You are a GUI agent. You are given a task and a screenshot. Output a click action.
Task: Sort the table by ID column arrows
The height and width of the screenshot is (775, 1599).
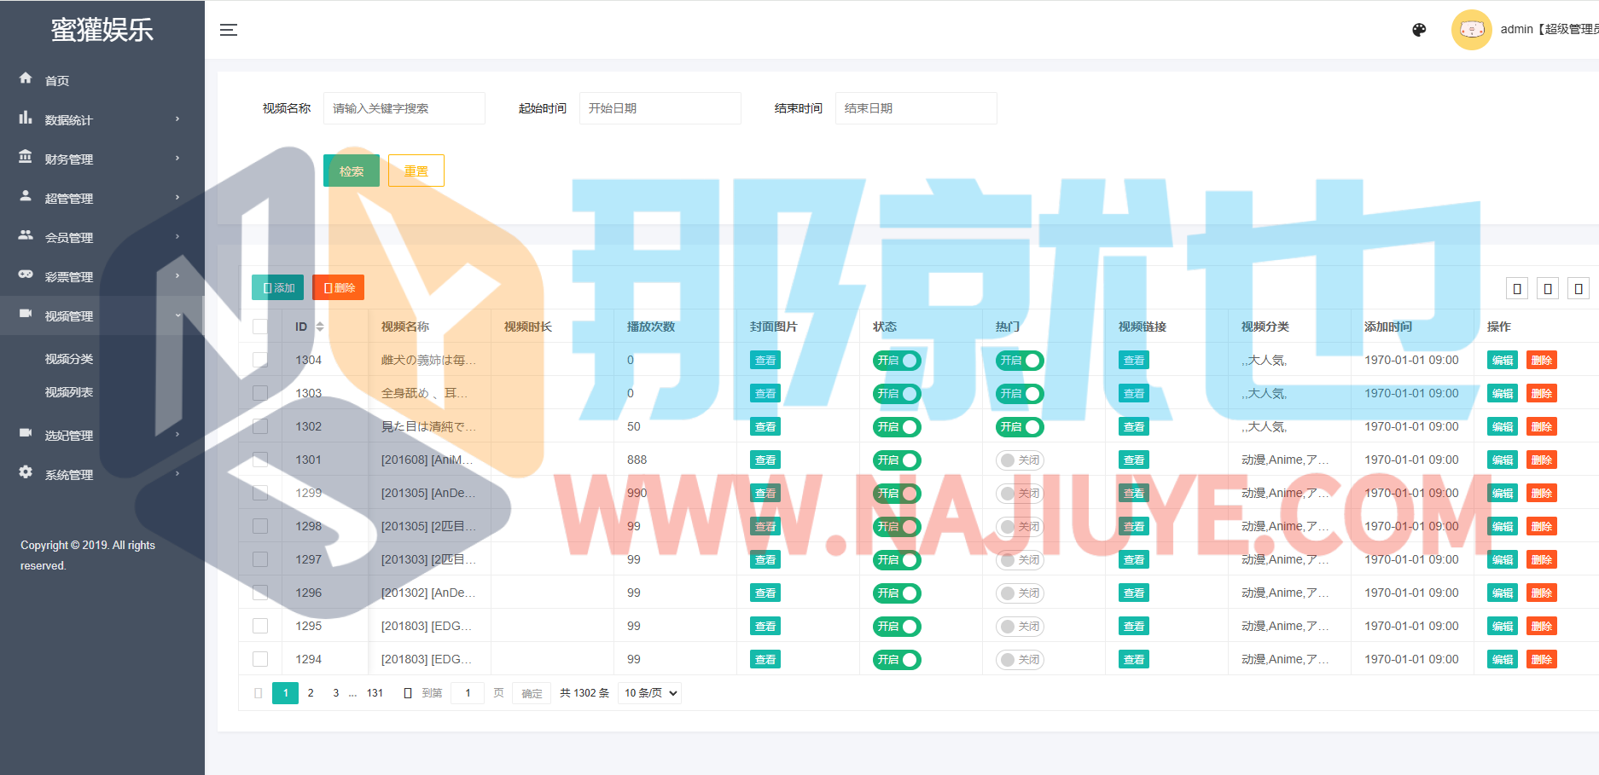pos(320,327)
